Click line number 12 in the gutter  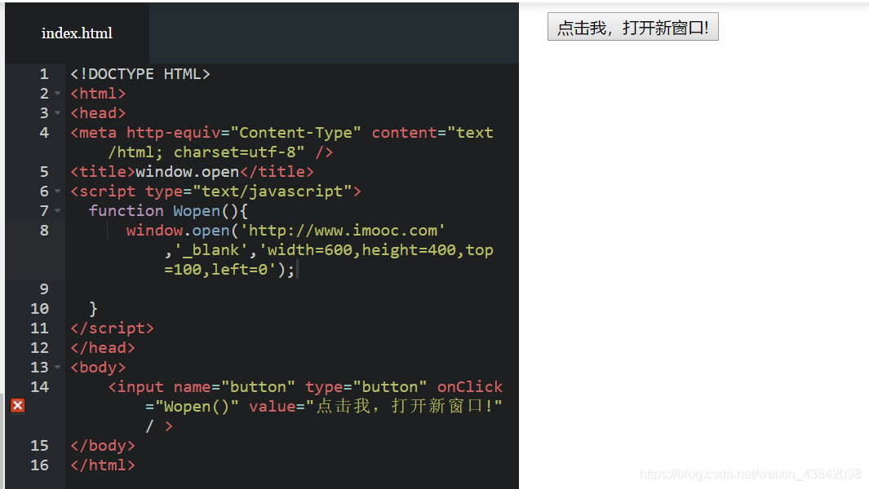[x=39, y=348]
